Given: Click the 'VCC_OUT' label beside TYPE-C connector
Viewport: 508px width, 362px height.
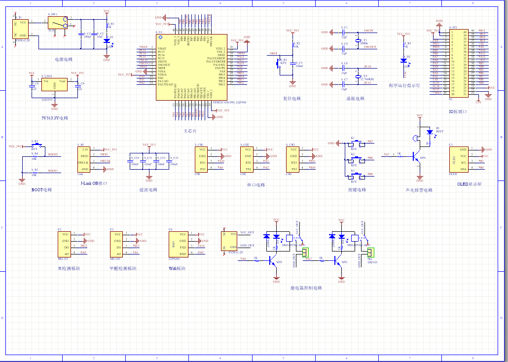Looking at the screenshot, I should click(x=247, y=233).
